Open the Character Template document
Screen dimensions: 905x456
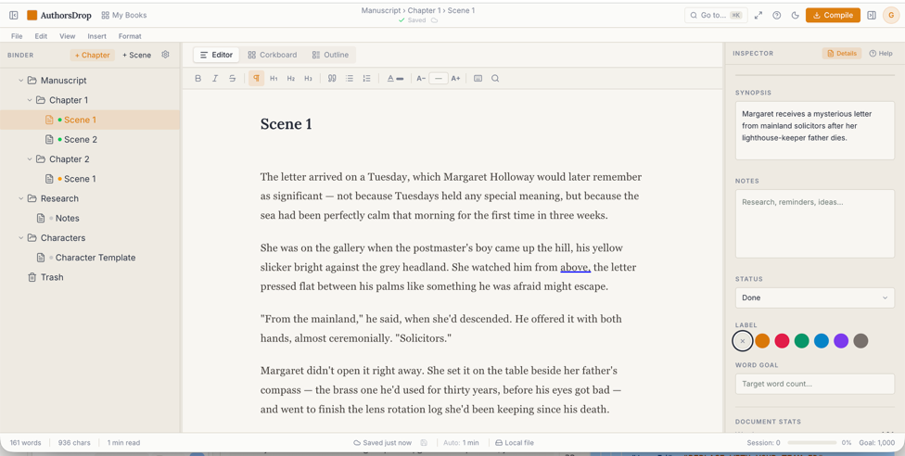pyautogui.click(x=89, y=258)
